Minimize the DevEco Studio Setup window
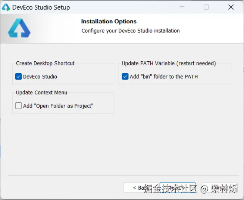The height and width of the screenshot is (200, 244). (x=182, y=7)
